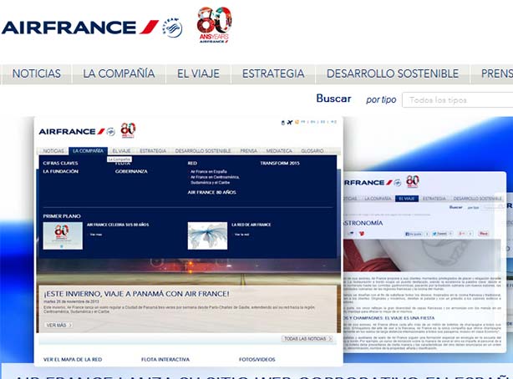Click the 'por tipo' label
The image size is (513, 379).
coord(381,99)
